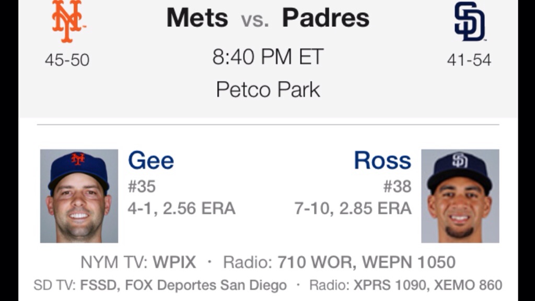Image resolution: width=535 pixels, height=301 pixels.
Task: Tap the Mets 45-50 record
Action: click(67, 60)
